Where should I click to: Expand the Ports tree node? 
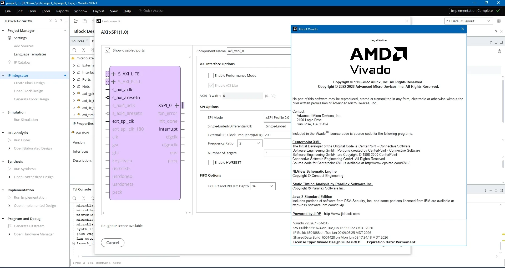(74, 79)
